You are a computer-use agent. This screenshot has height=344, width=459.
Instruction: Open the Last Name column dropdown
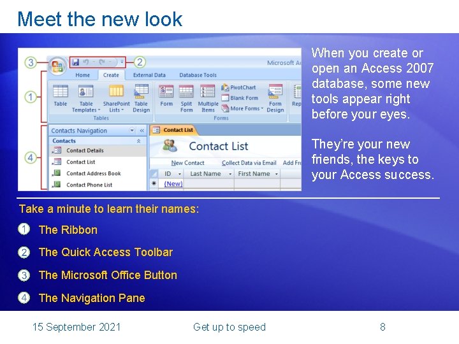point(230,174)
